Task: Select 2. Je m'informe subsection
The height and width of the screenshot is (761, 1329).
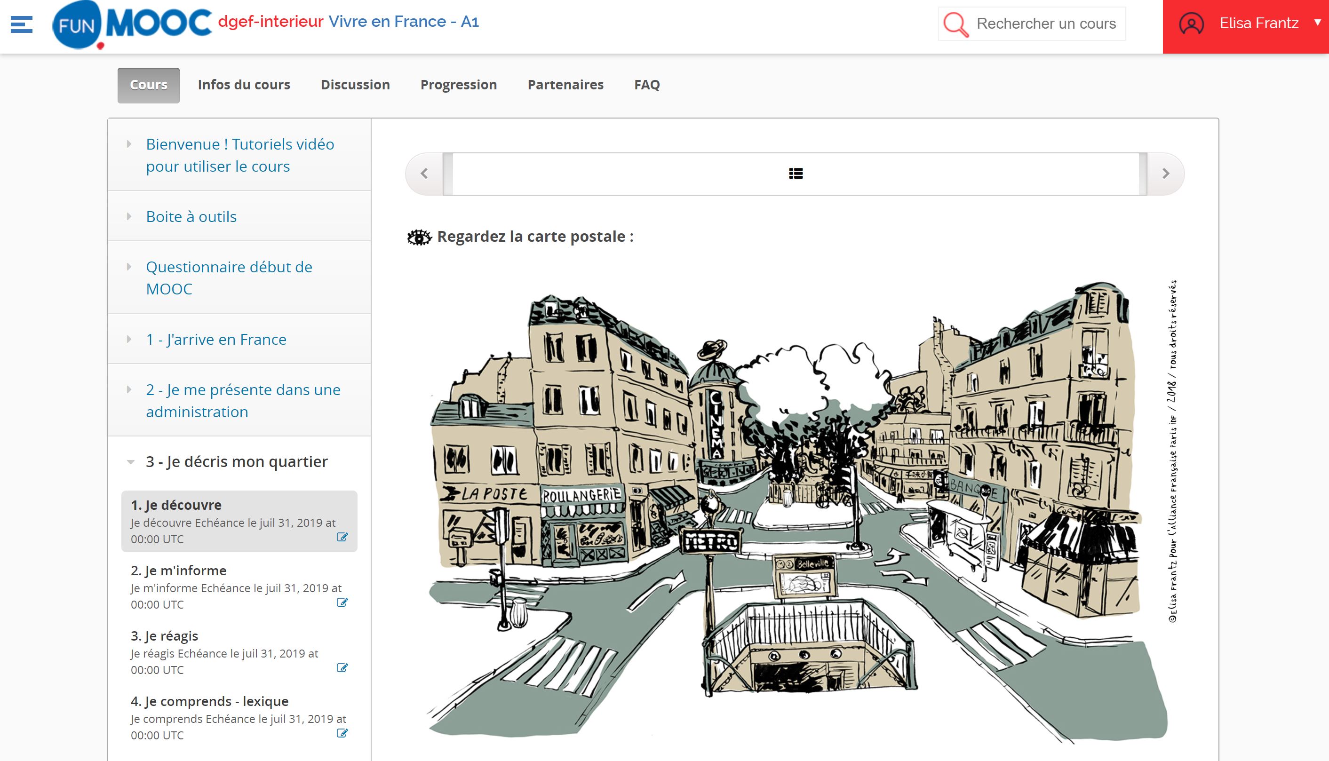Action: pos(239,587)
